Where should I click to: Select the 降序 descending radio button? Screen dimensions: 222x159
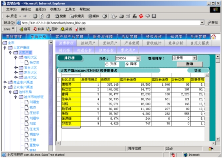tap(127, 64)
